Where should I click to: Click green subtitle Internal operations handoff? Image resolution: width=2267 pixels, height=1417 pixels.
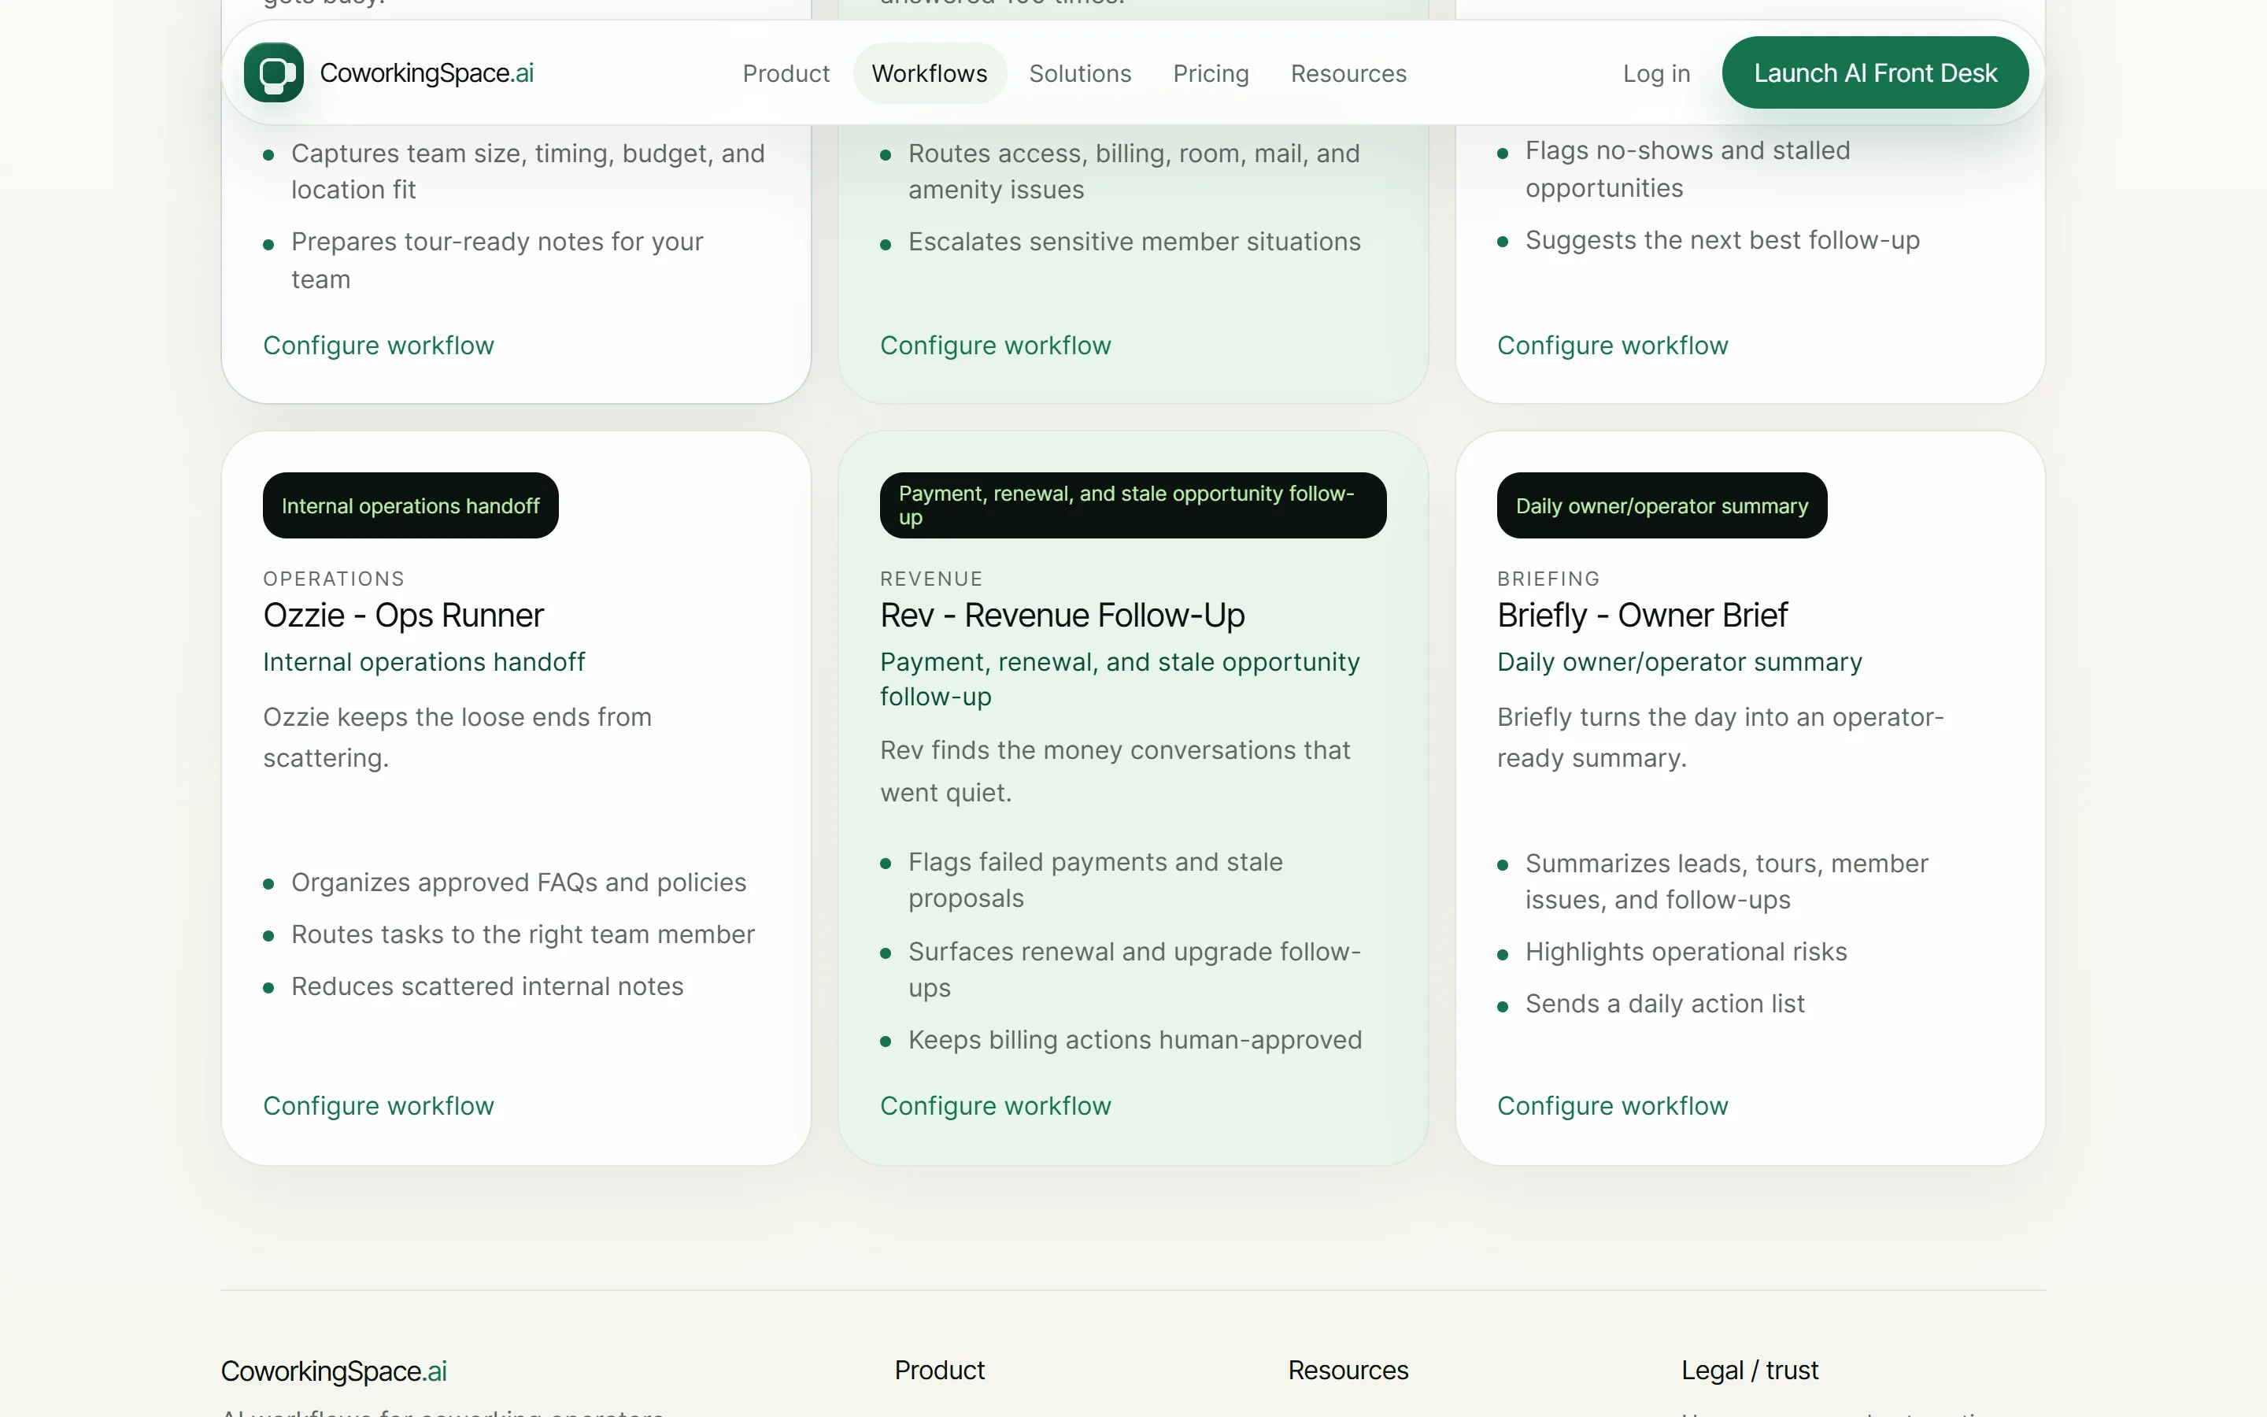point(423,663)
